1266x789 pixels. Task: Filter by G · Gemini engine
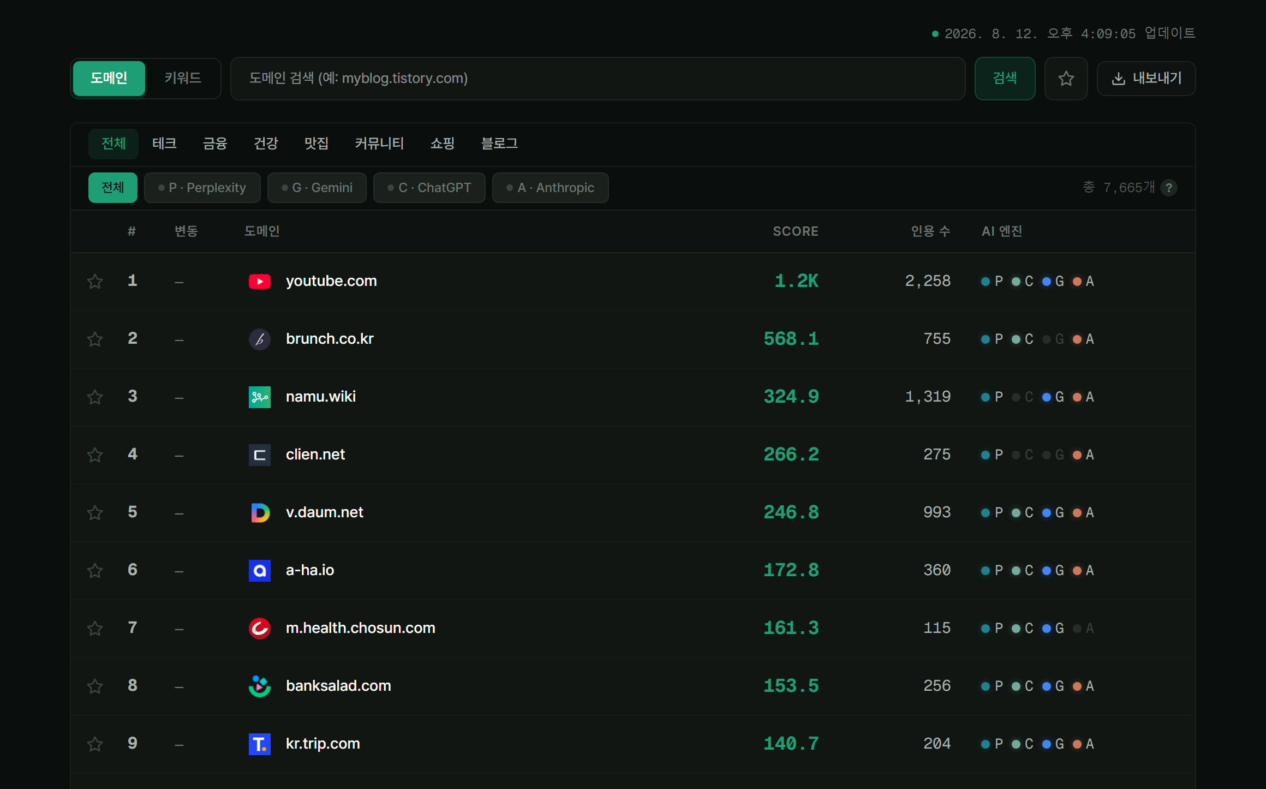tap(317, 188)
